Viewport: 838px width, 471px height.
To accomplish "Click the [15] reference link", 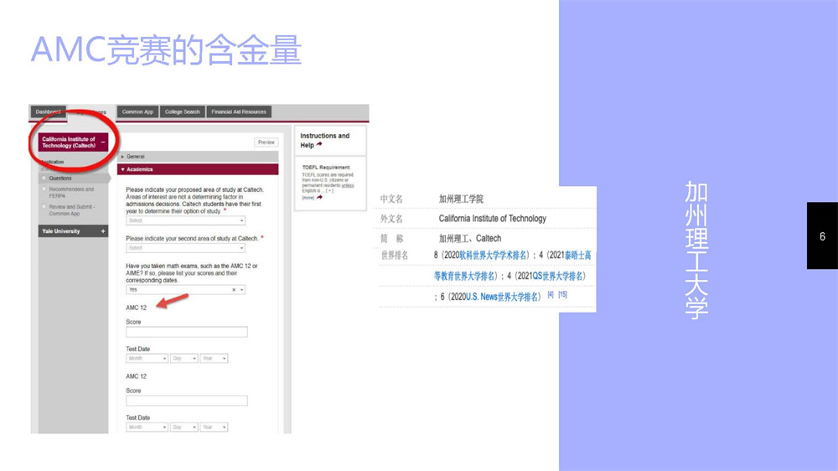I will pos(563,294).
